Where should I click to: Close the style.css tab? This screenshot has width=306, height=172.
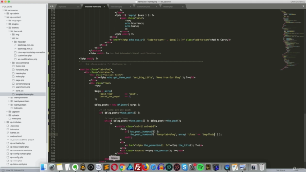[x=78, y=6]
